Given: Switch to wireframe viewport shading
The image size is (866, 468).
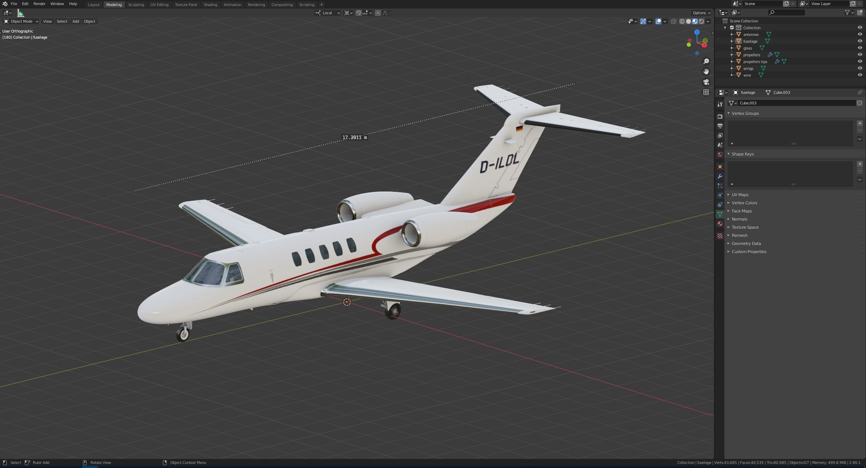Looking at the screenshot, I should click(x=682, y=21).
